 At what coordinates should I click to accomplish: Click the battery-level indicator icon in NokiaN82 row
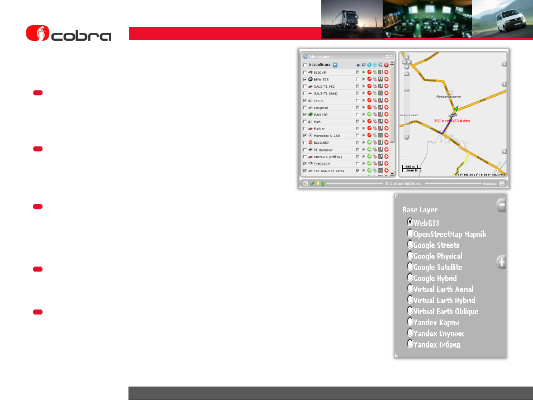tap(380, 142)
